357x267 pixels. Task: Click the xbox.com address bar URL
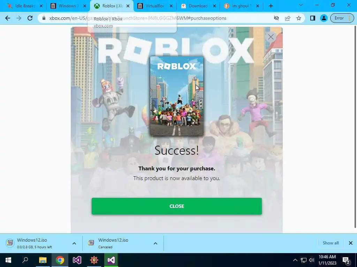[x=138, y=18]
